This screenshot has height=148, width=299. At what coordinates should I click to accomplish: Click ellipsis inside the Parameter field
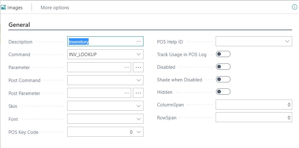126,67
